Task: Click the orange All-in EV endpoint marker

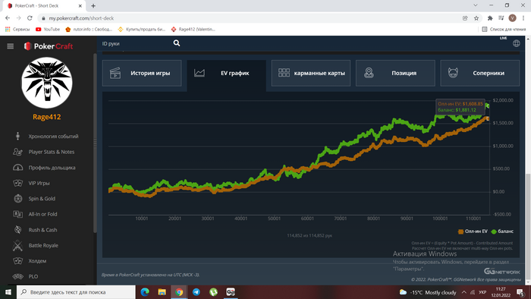Action: coord(488,118)
